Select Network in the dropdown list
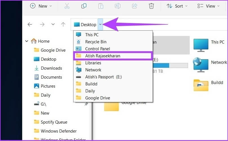This screenshot has width=228, height=141. tap(113, 70)
